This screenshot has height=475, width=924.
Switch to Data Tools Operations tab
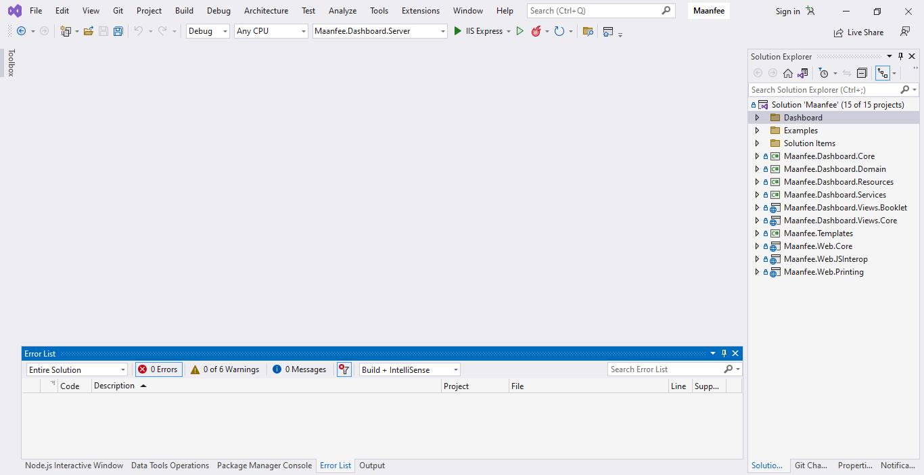coord(170,466)
